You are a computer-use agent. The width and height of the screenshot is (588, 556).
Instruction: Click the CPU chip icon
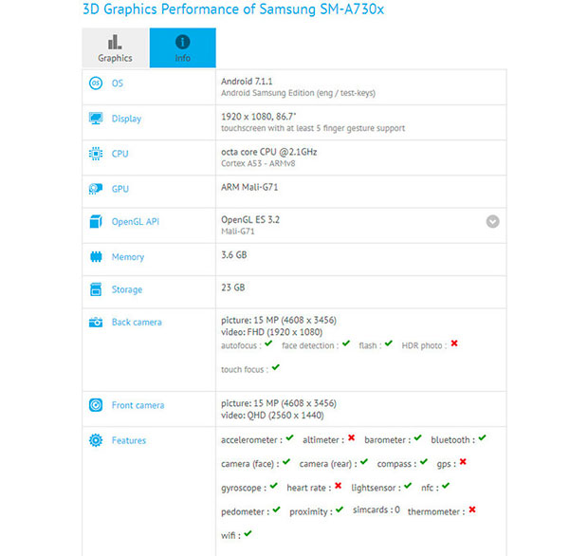(96, 154)
